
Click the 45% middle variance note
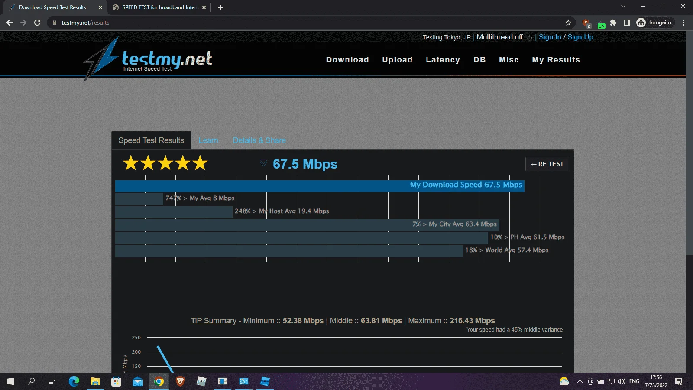point(515,330)
